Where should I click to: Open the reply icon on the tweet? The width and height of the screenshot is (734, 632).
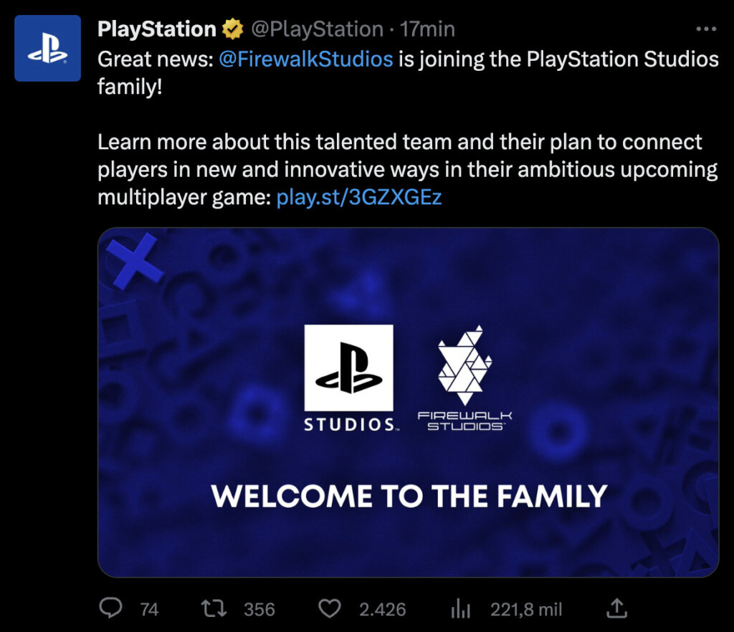pyautogui.click(x=109, y=608)
